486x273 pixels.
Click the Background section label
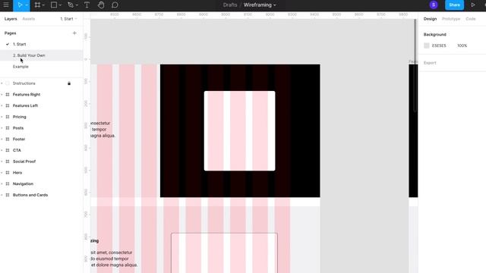tap(435, 34)
